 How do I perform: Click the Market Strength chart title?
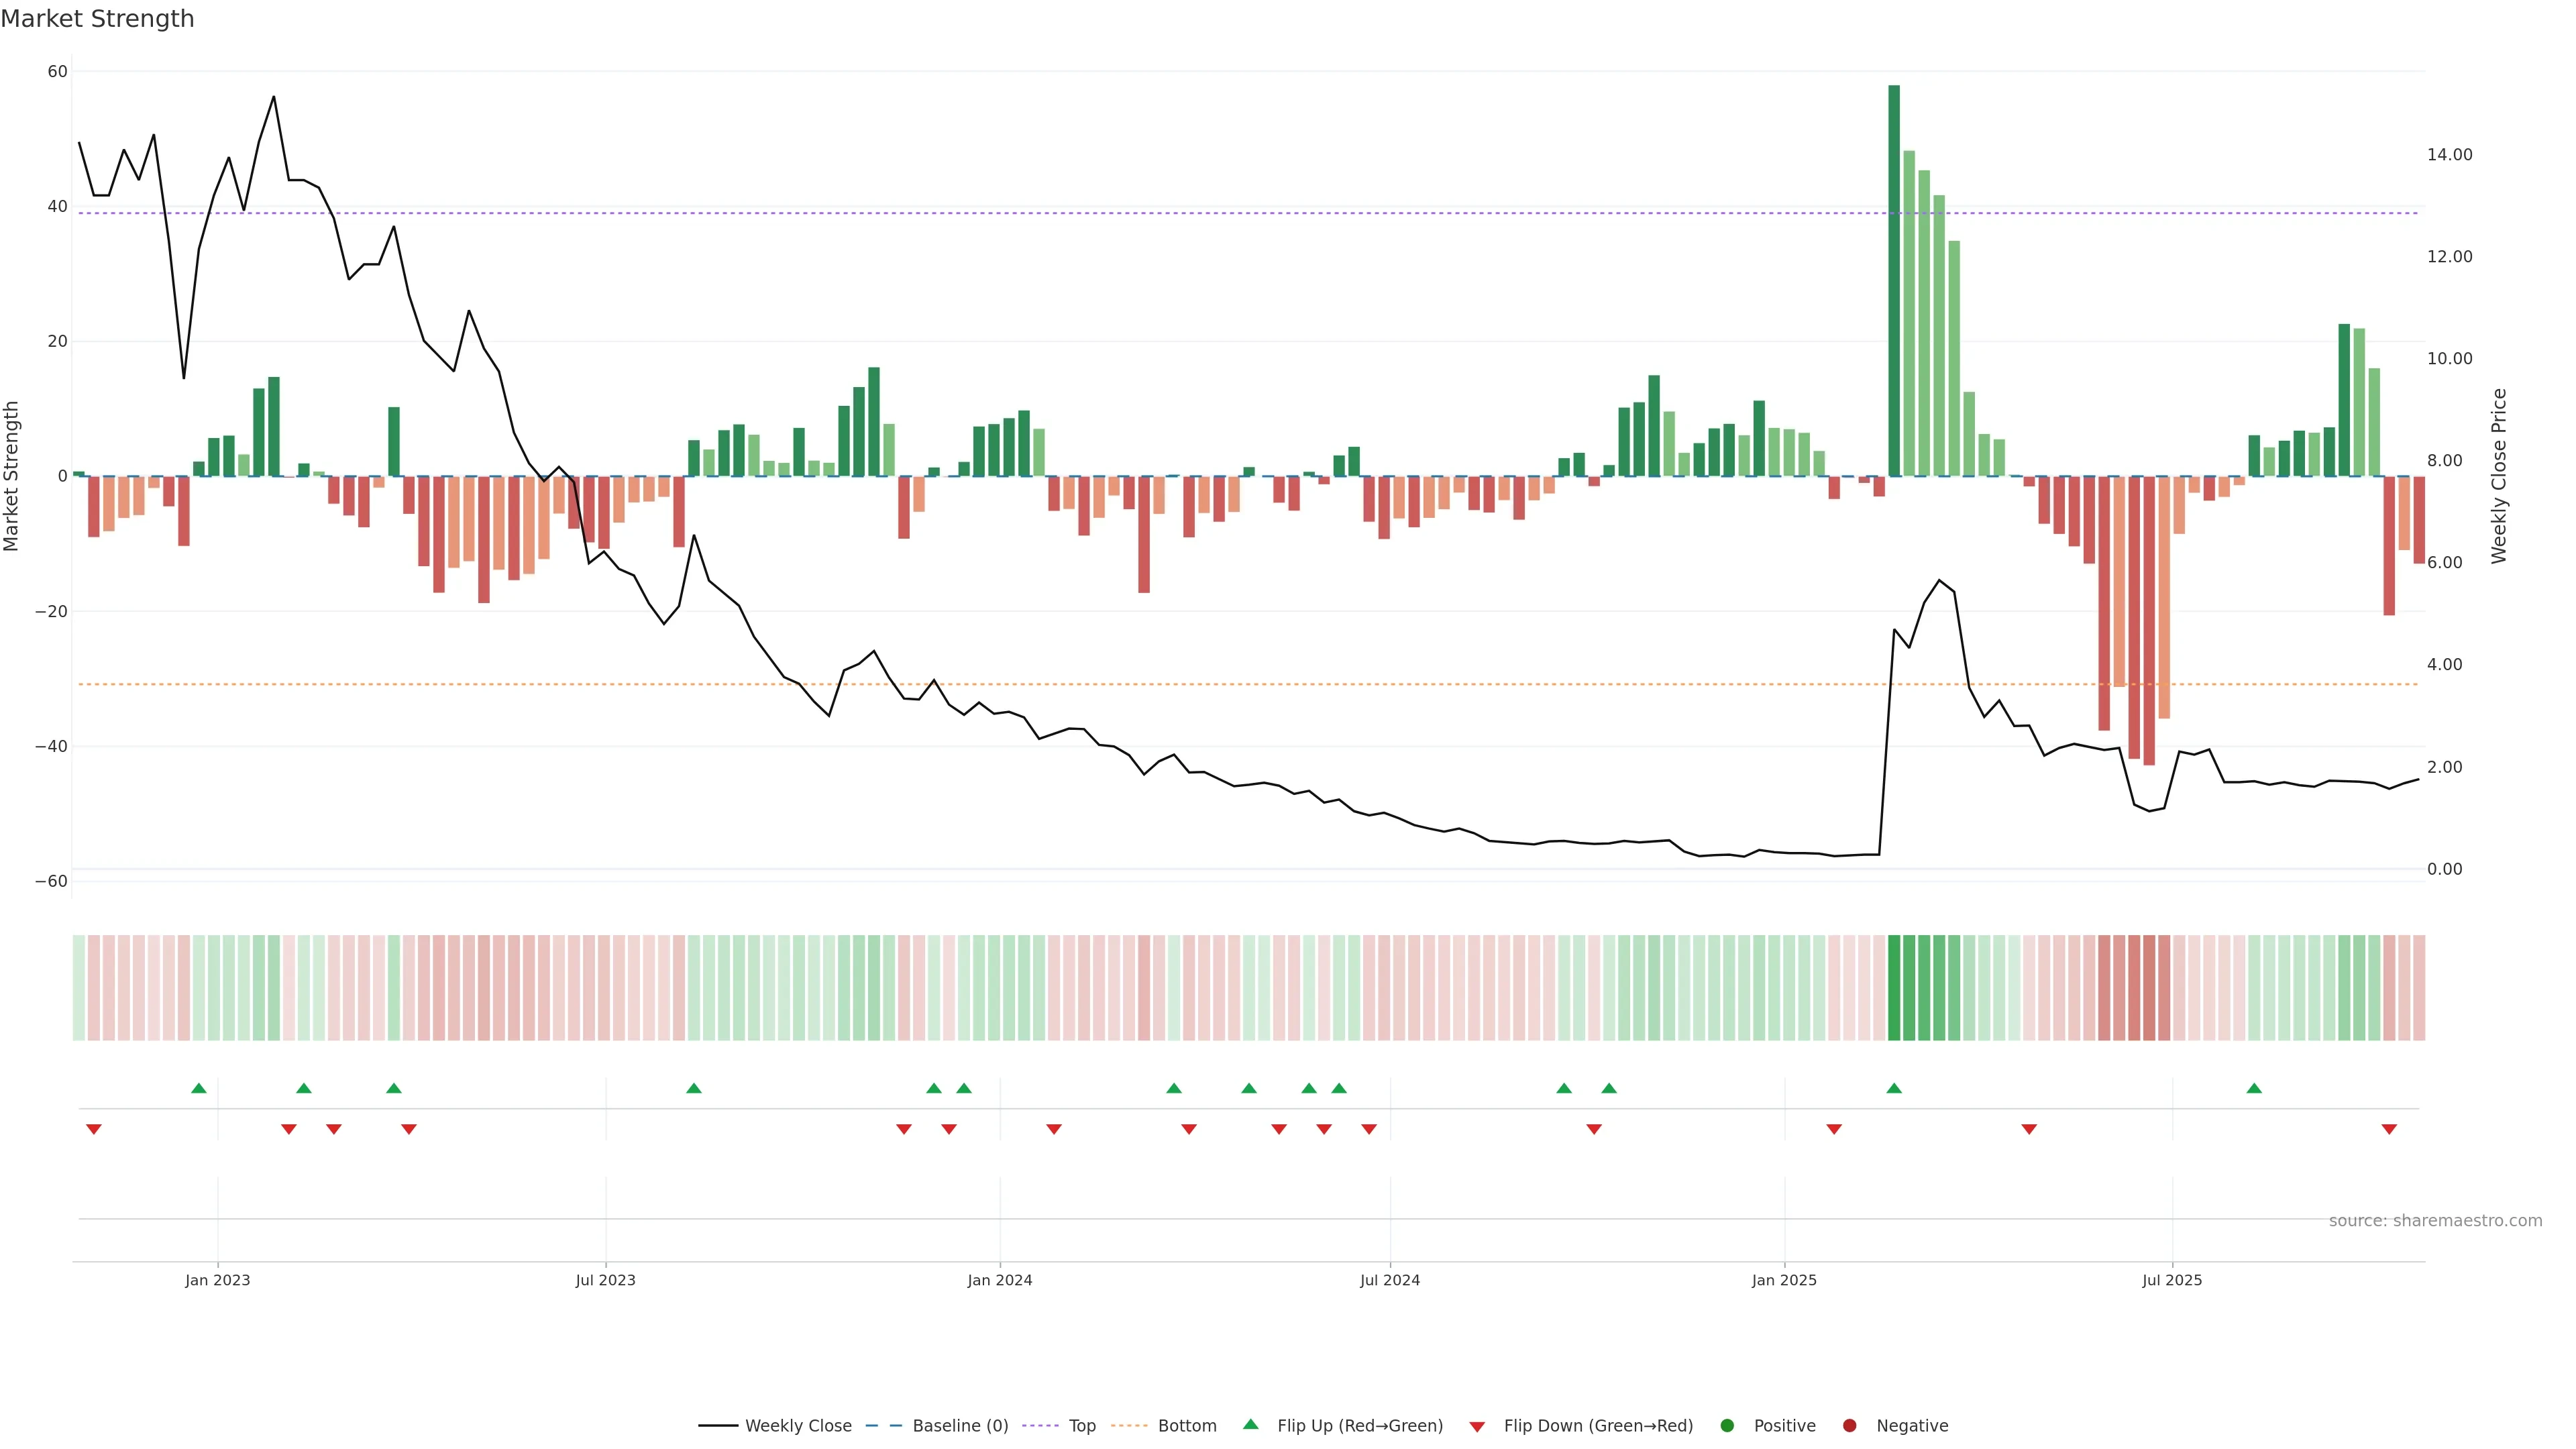click(x=97, y=19)
